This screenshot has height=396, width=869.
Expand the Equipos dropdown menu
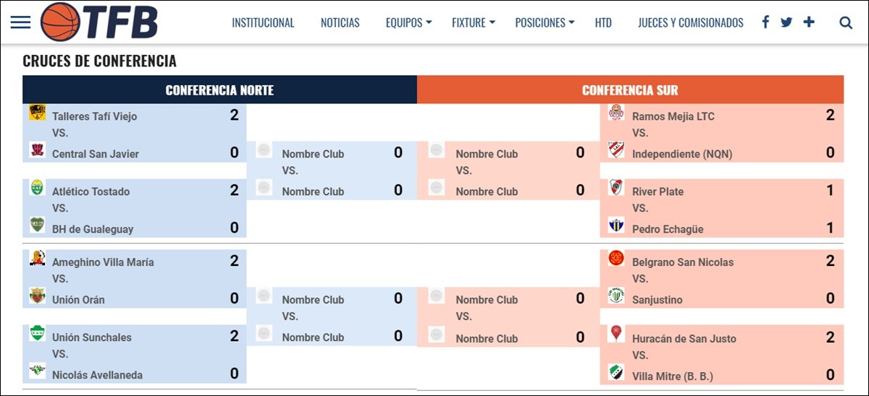click(408, 22)
